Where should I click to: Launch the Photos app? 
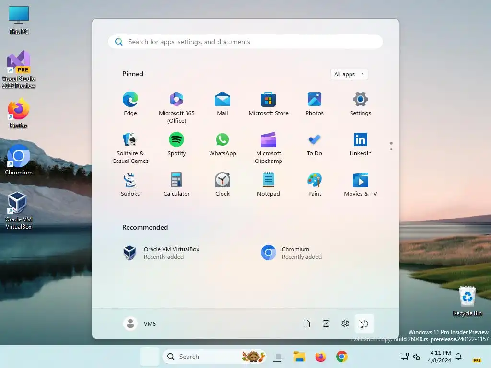pyautogui.click(x=315, y=104)
